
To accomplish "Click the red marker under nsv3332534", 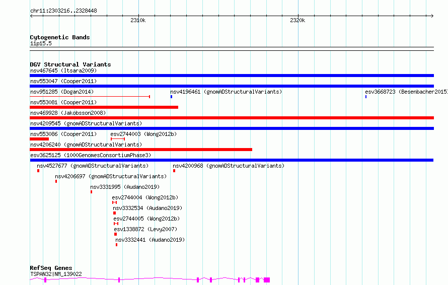I will (115, 213).
